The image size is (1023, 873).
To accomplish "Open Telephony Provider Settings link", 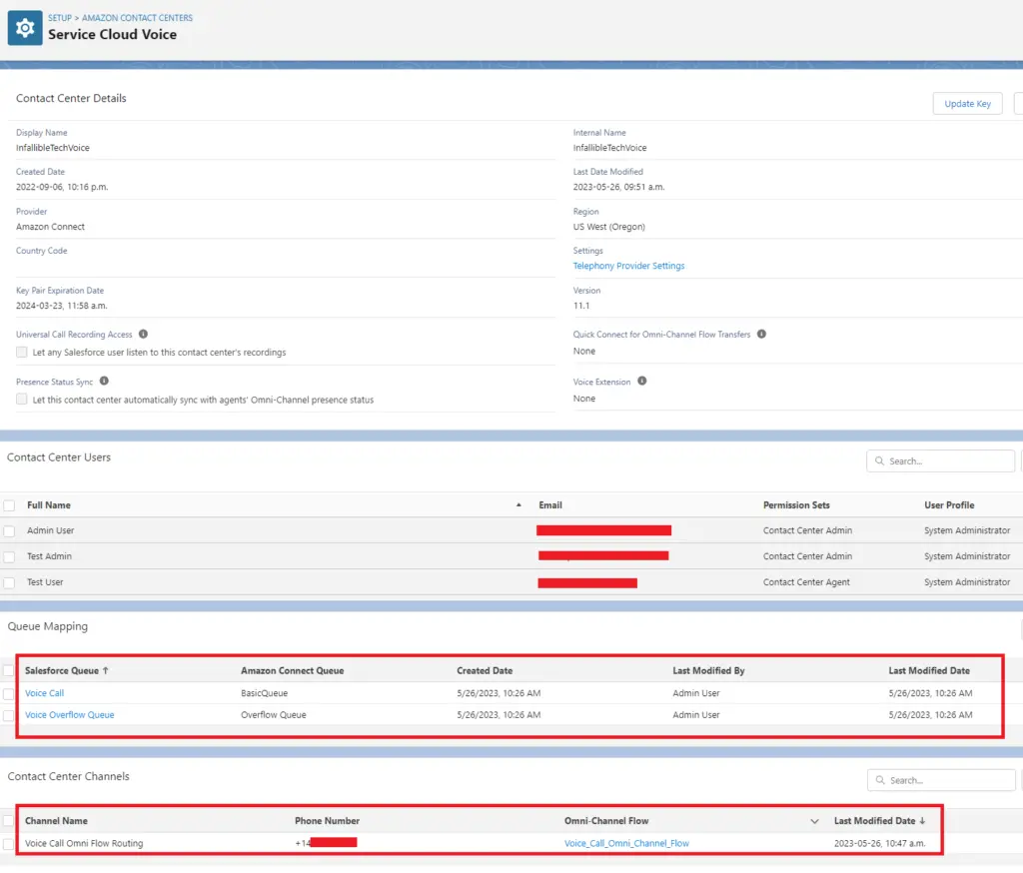I will (629, 266).
